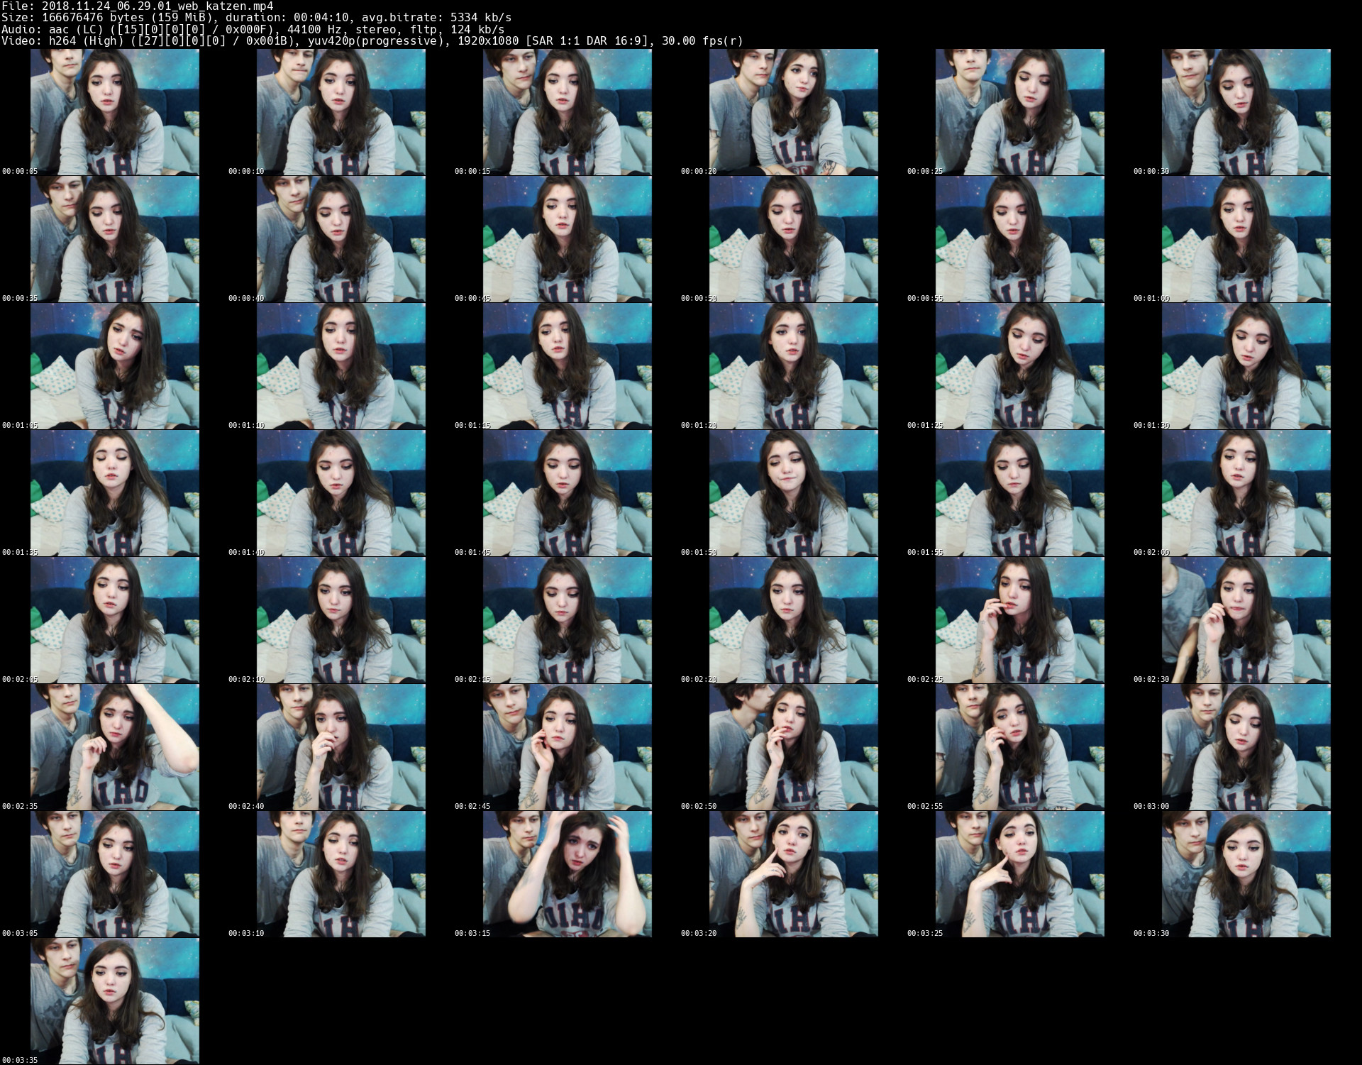Click the thumbnail at 00:00:15
This screenshot has height=1065, width=1362.
[567, 112]
